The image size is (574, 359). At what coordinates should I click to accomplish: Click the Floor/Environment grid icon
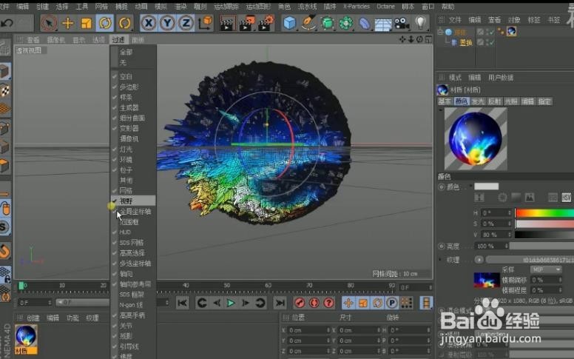click(x=383, y=24)
